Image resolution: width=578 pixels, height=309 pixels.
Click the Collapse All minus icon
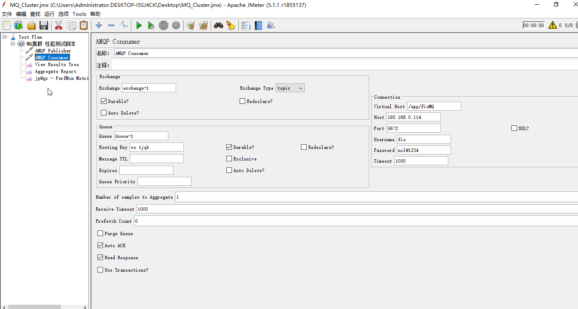(111, 25)
